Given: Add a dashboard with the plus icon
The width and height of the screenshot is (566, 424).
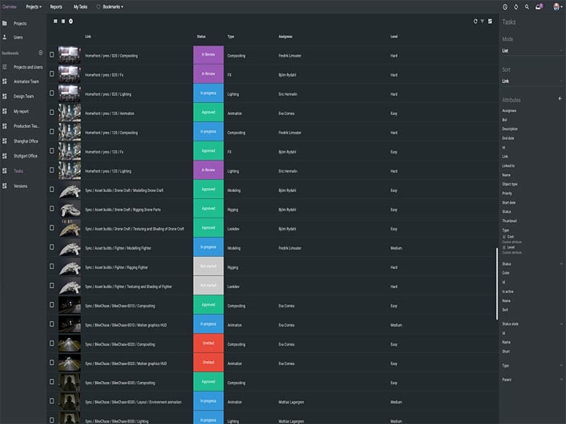Looking at the screenshot, I should tap(40, 53).
